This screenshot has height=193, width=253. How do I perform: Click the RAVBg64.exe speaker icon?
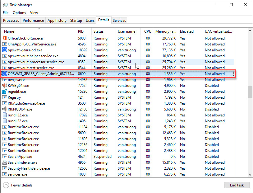point(5,86)
